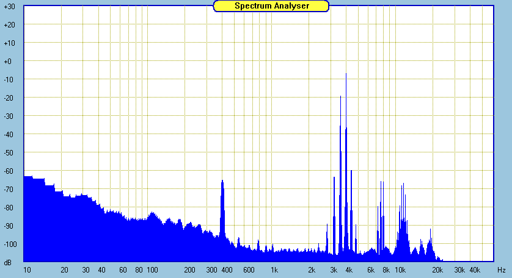
Task: Click the 600 Hz frequency label
Action: point(249,270)
